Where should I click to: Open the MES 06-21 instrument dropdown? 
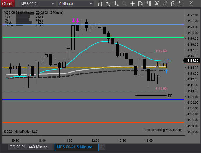[x=38, y=4]
